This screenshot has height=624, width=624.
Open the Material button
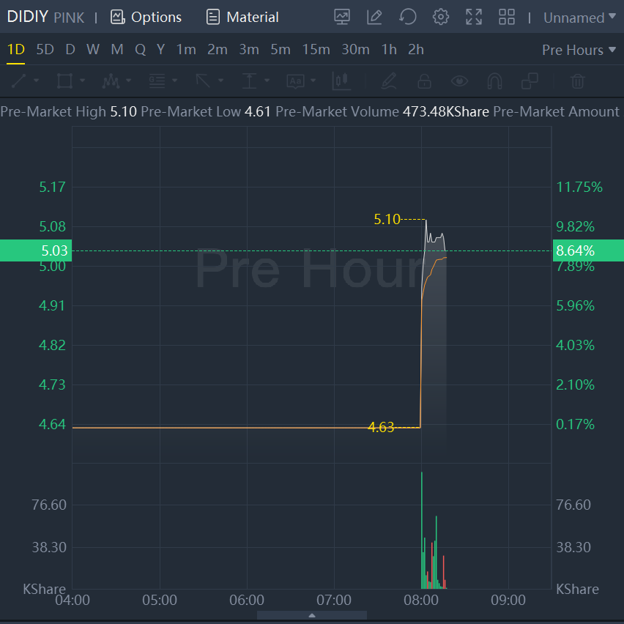tap(242, 17)
